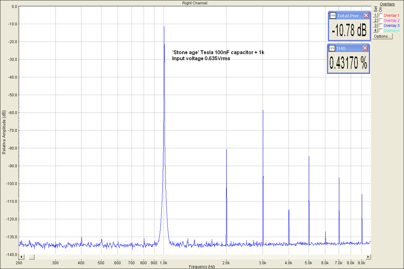
Task: Close the THD readout window
Action: pos(365,48)
